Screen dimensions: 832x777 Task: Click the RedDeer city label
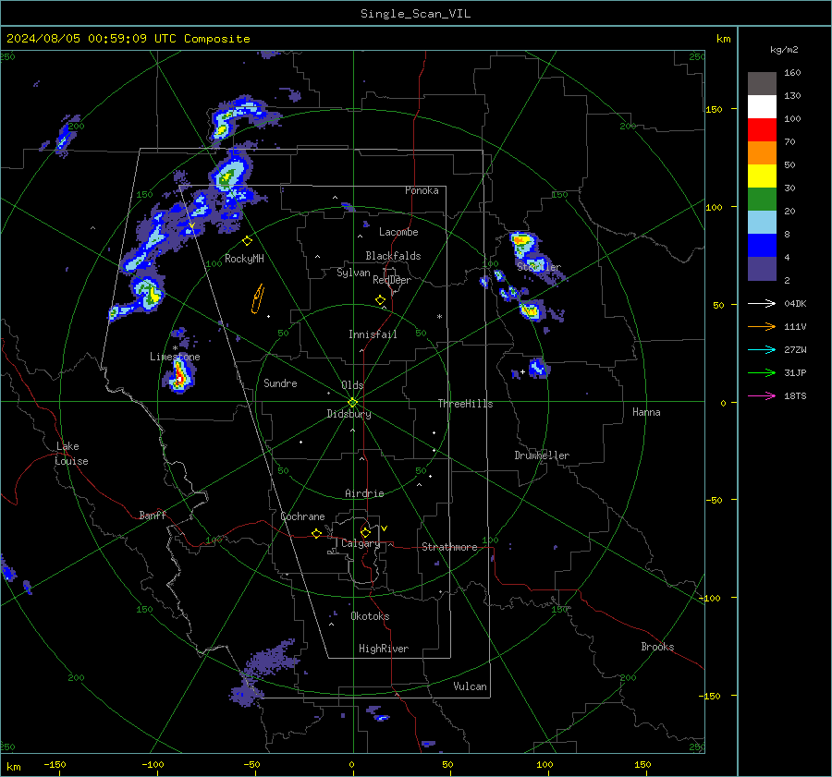pyautogui.click(x=392, y=280)
